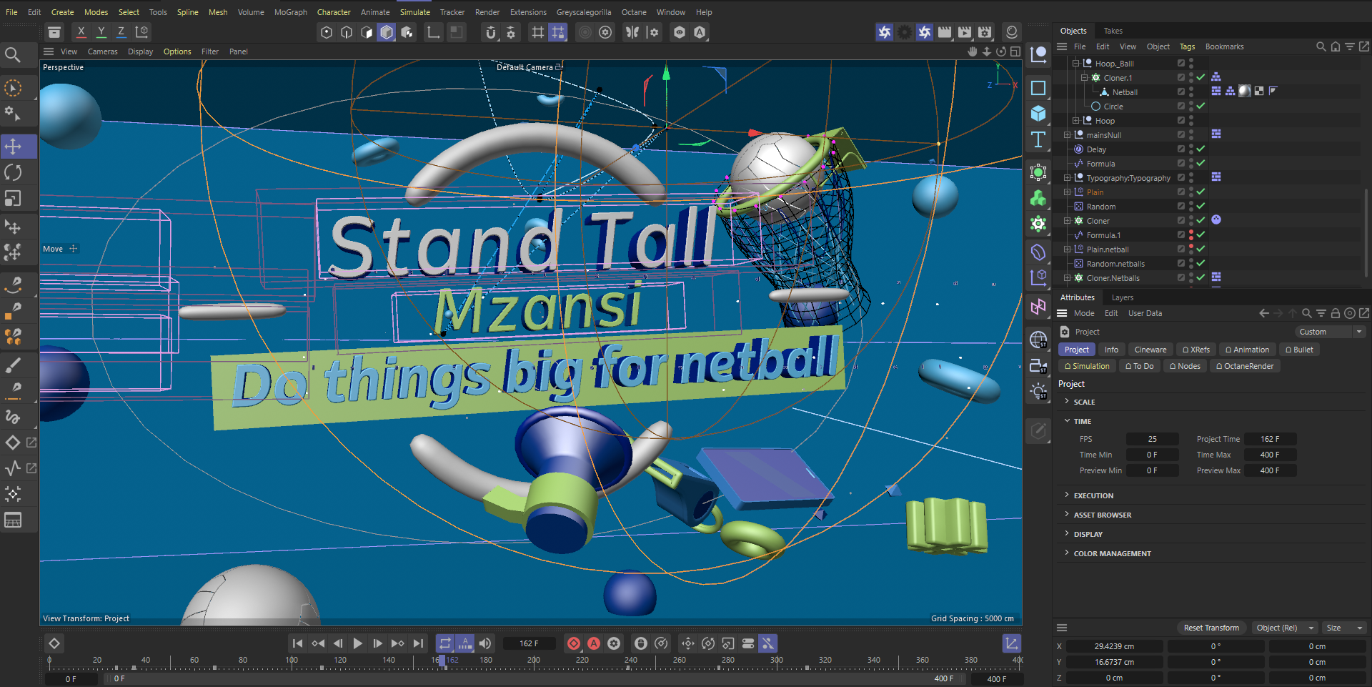Toggle the X axis lock
The image size is (1372, 687).
[81, 31]
